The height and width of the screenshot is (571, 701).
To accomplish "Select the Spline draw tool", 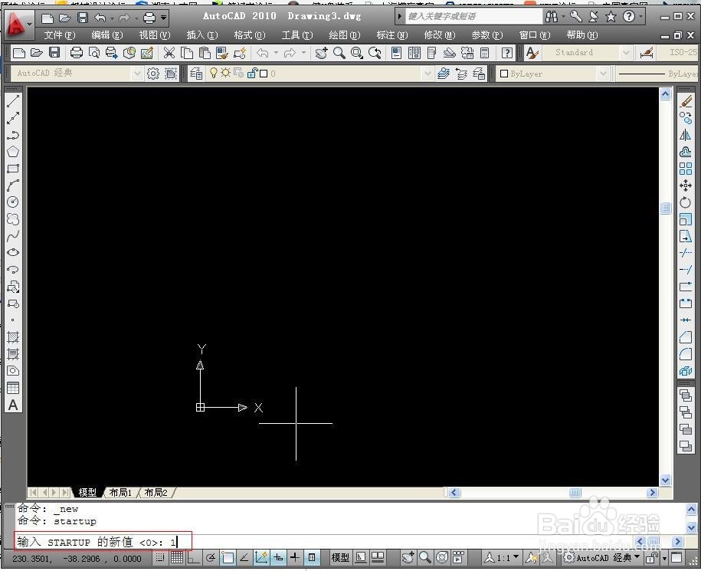I will coord(13,235).
